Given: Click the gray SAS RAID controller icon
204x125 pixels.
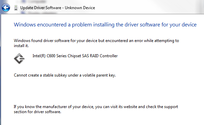Looking at the screenshot, I should pos(19,59).
